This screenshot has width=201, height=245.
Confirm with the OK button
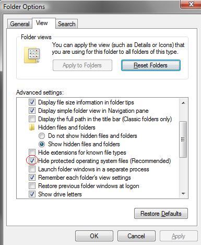[94, 236]
